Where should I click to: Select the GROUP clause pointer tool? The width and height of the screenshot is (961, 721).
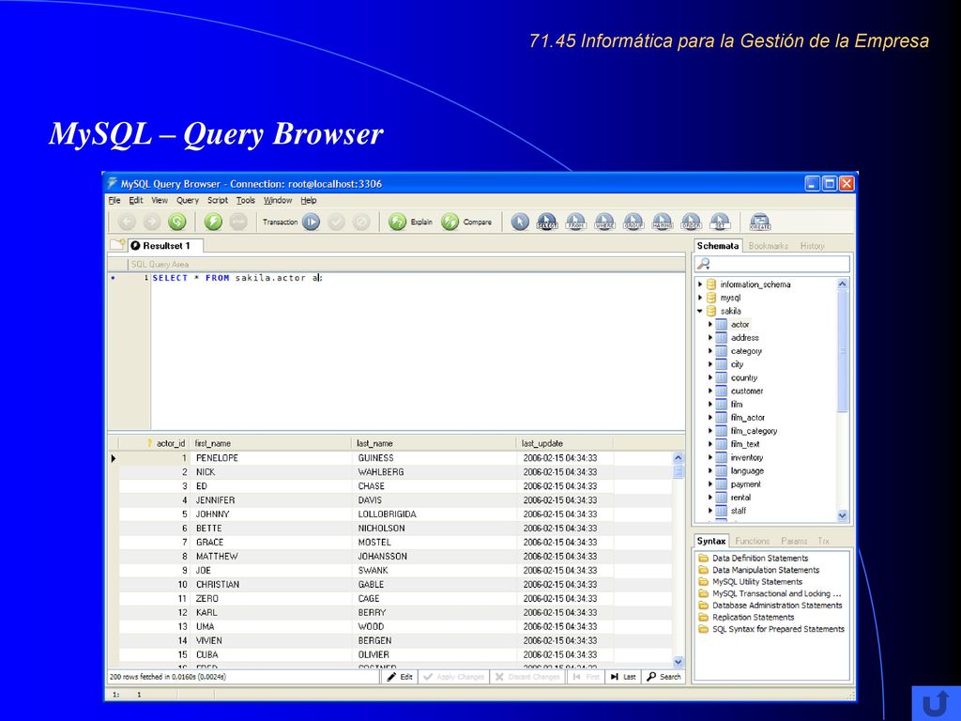click(x=633, y=222)
